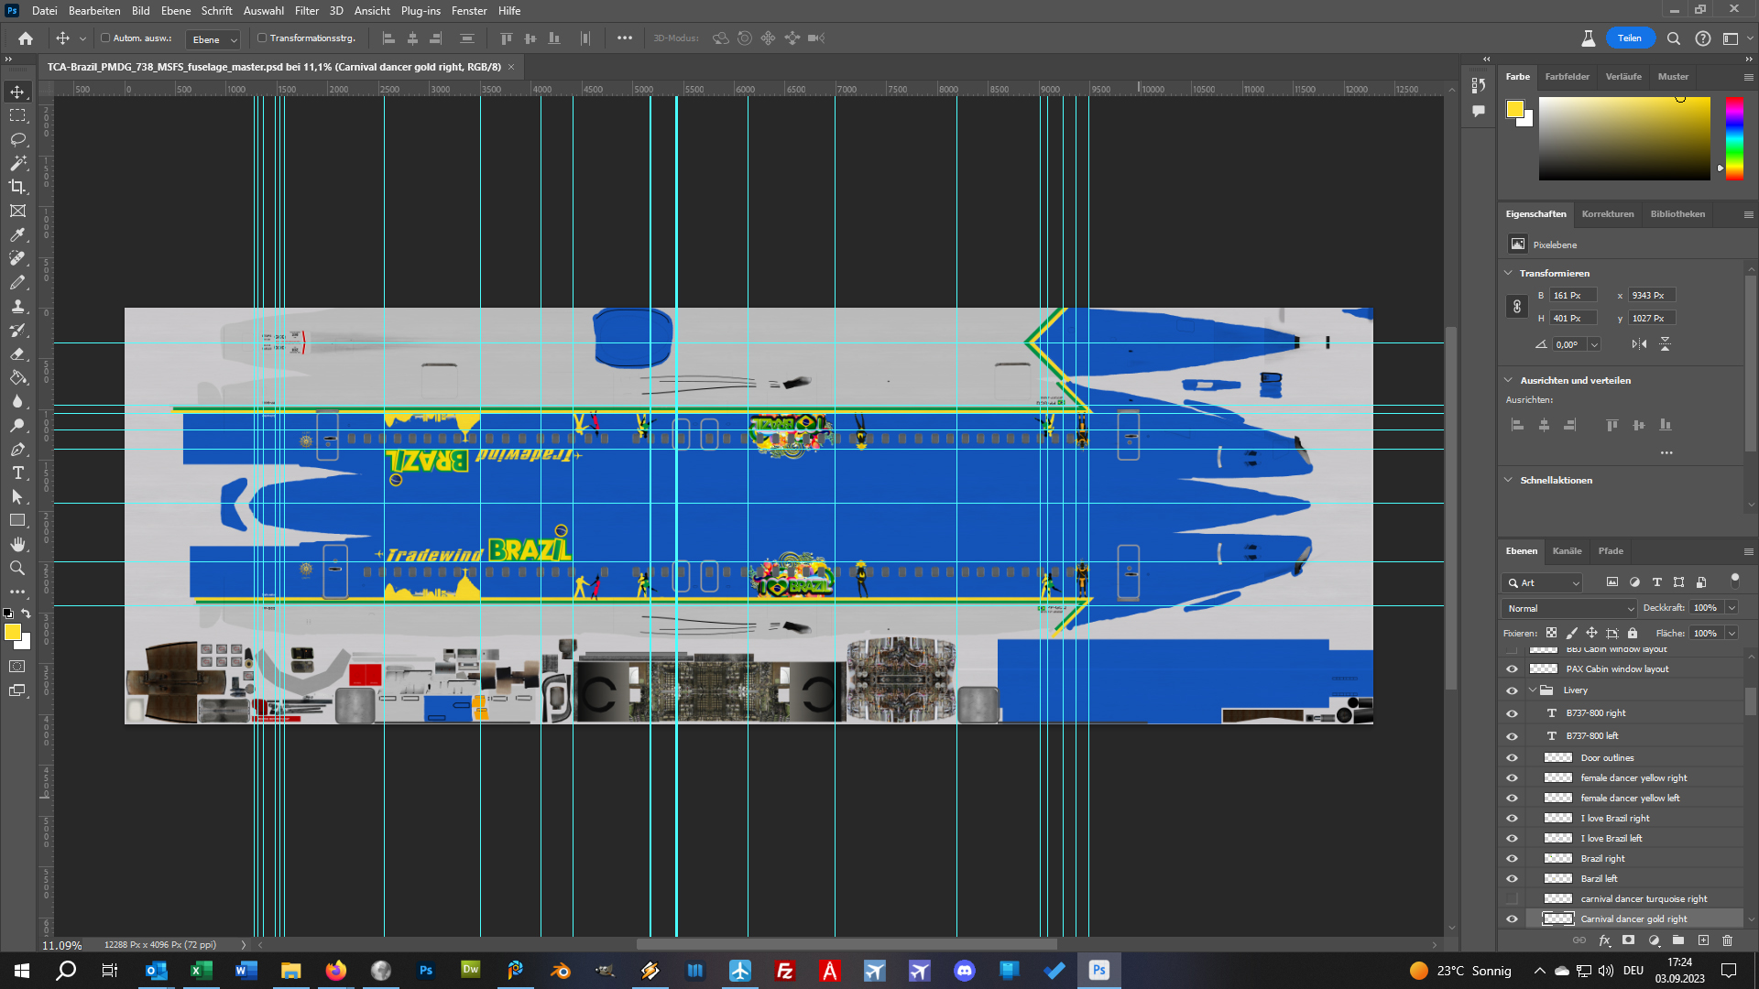Collapse the Schnellaktionen section

(1508, 480)
